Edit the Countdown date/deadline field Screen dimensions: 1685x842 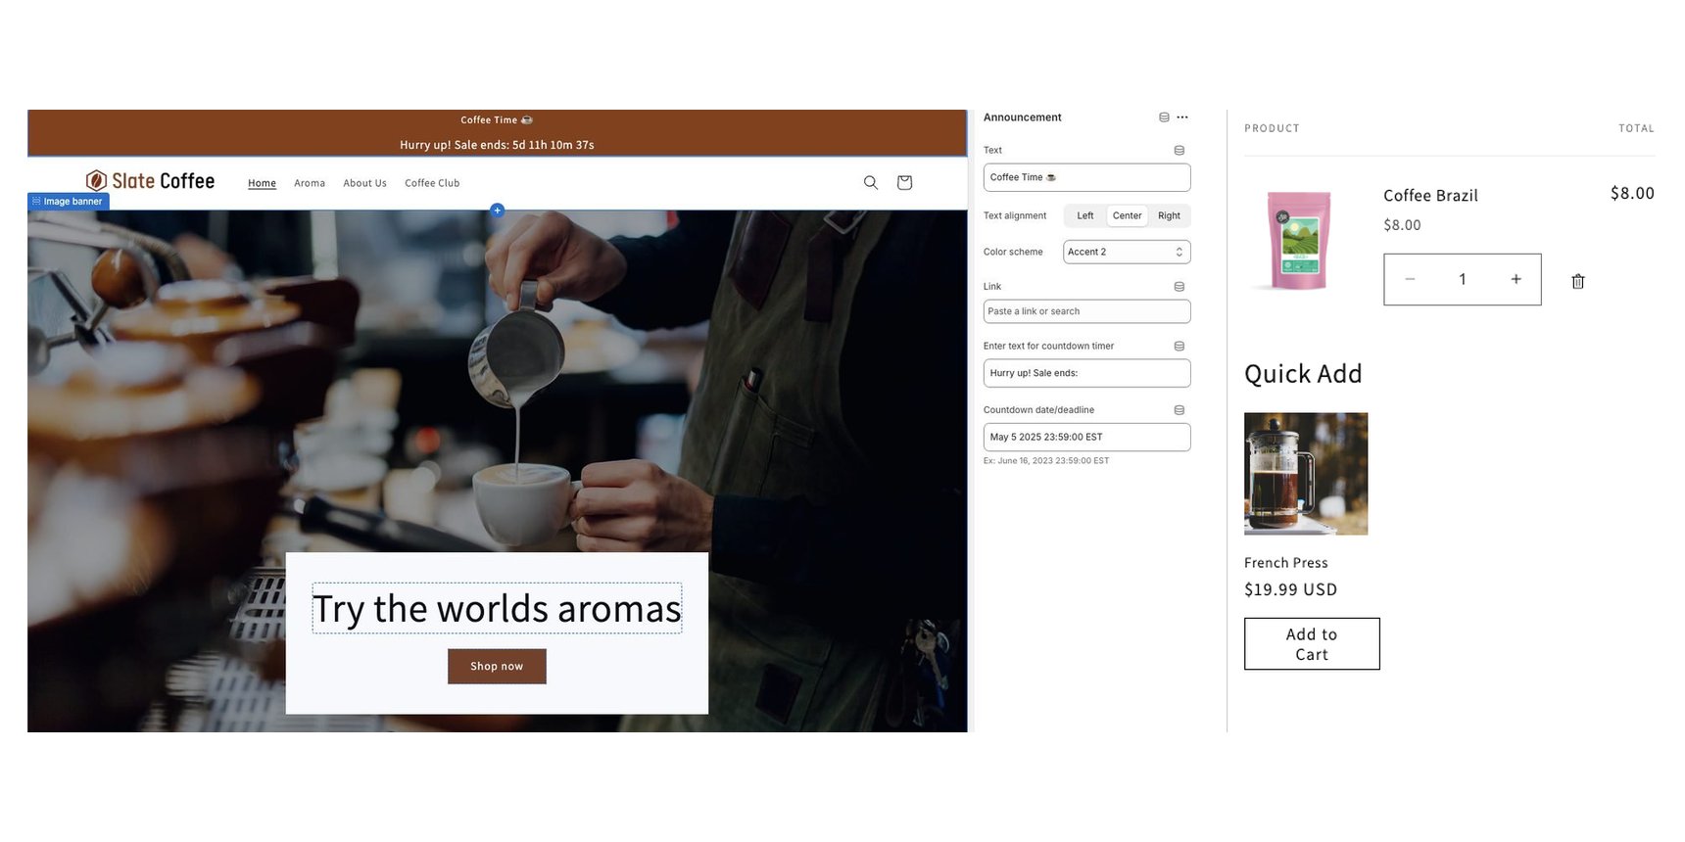(x=1086, y=437)
